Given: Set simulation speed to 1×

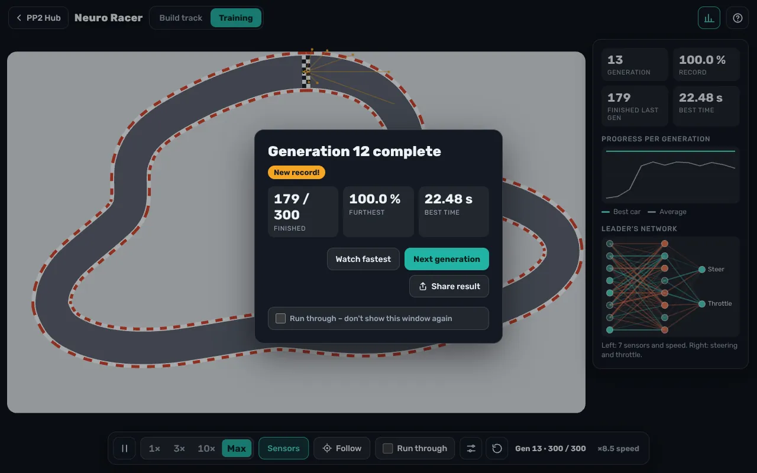Looking at the screenshot, I should 154,448.
